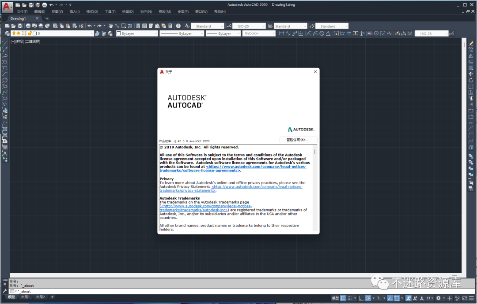Open the Layer Properties Manager icon

click(7, 33)
